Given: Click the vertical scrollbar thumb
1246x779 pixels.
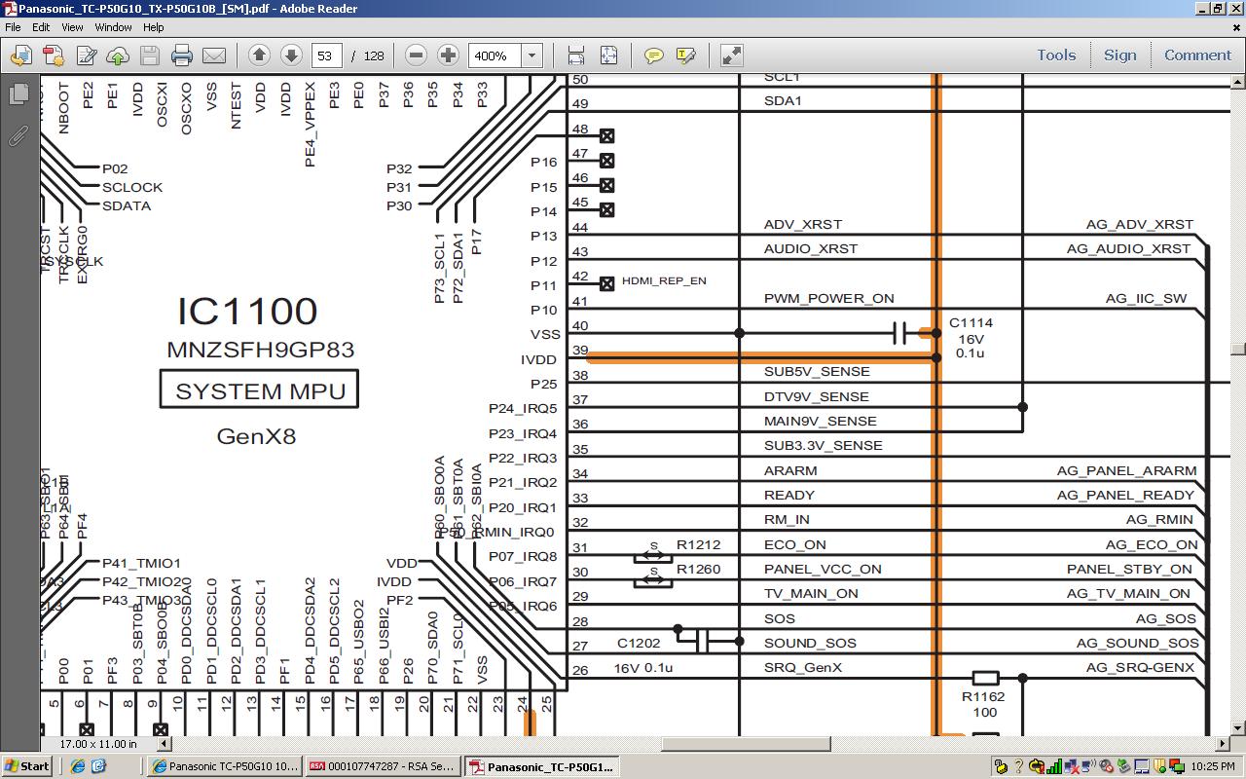Looking at the screenshot, I should 1238,349.
